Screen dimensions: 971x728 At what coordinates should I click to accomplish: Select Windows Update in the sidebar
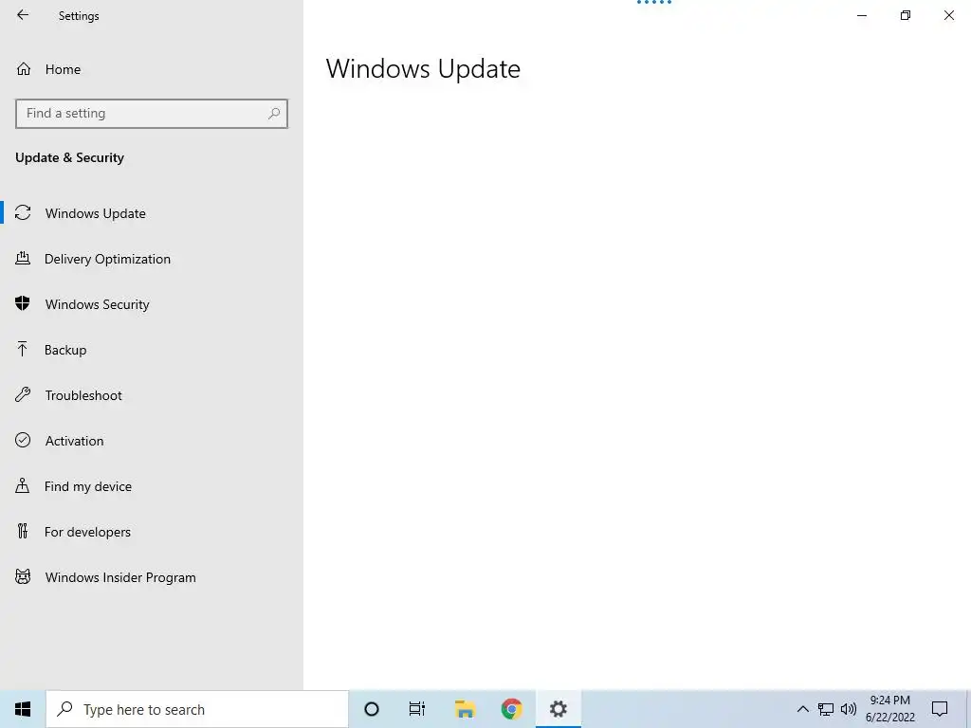[x=152, y=213]
